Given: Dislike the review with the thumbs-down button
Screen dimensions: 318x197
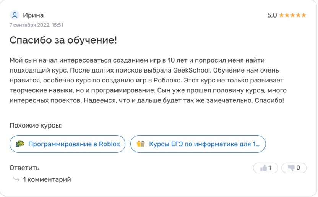Looking at the screenshot, I should tap(294, 168).
